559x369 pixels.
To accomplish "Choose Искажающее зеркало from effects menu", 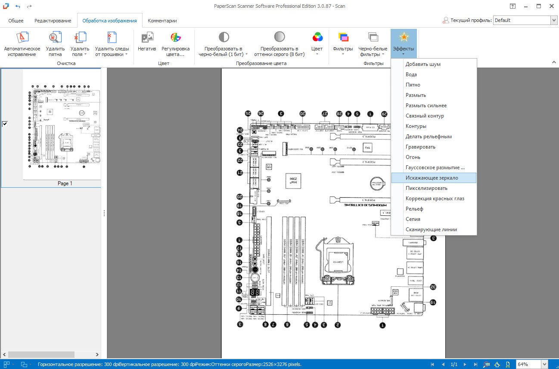I will 432,178.
